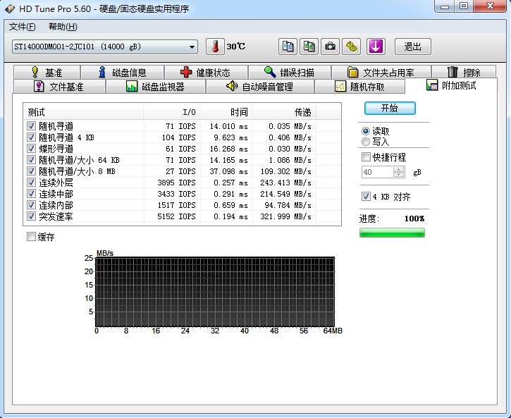Uncheck the 随机寻道 4 KB test
511x418 pixels.
(31, 137)
